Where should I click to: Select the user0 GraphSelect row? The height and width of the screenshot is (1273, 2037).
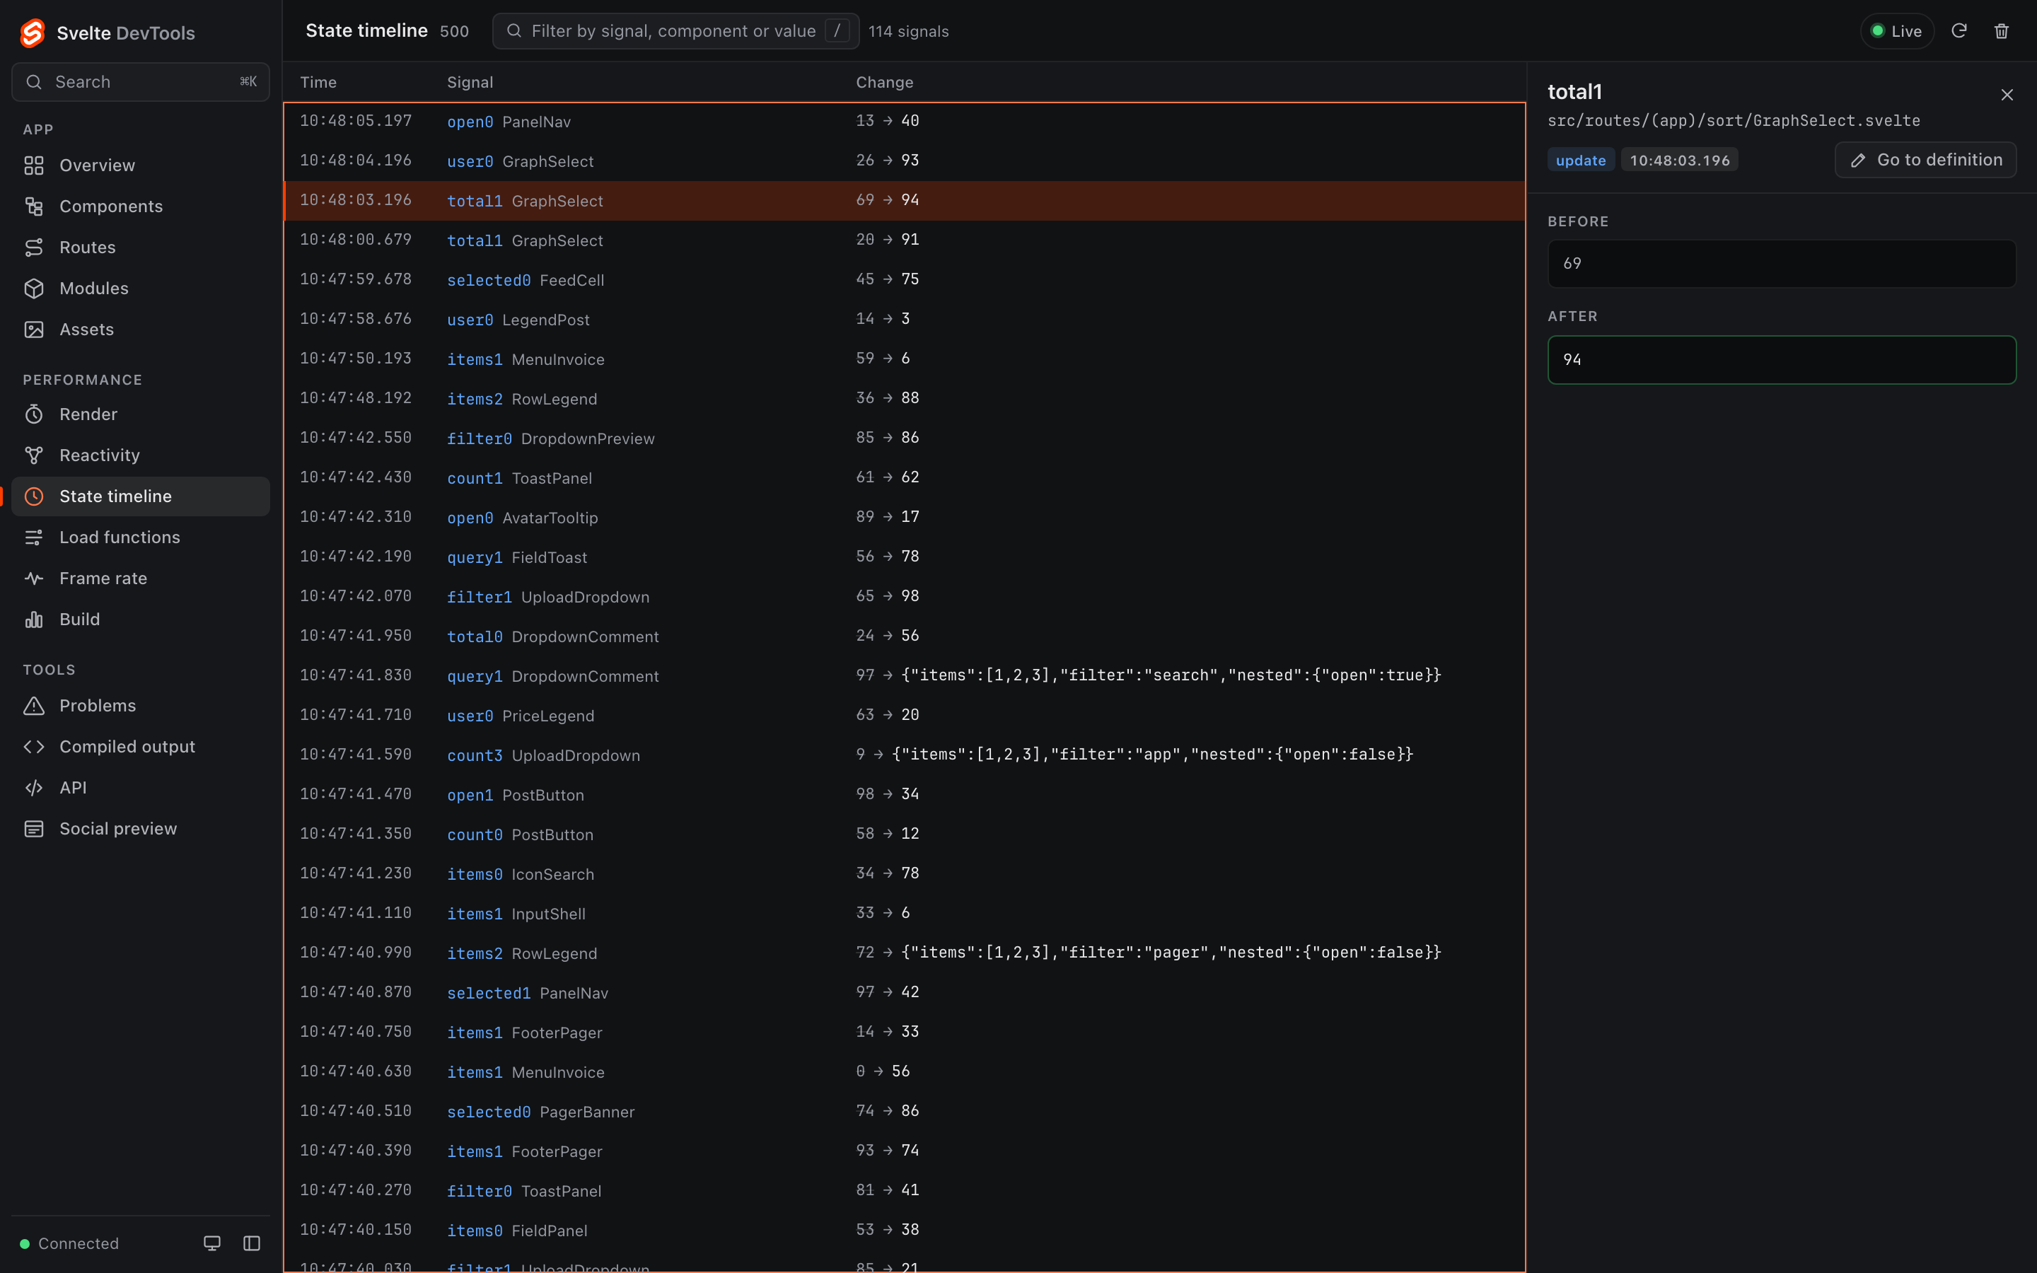[x=904, y=161]
